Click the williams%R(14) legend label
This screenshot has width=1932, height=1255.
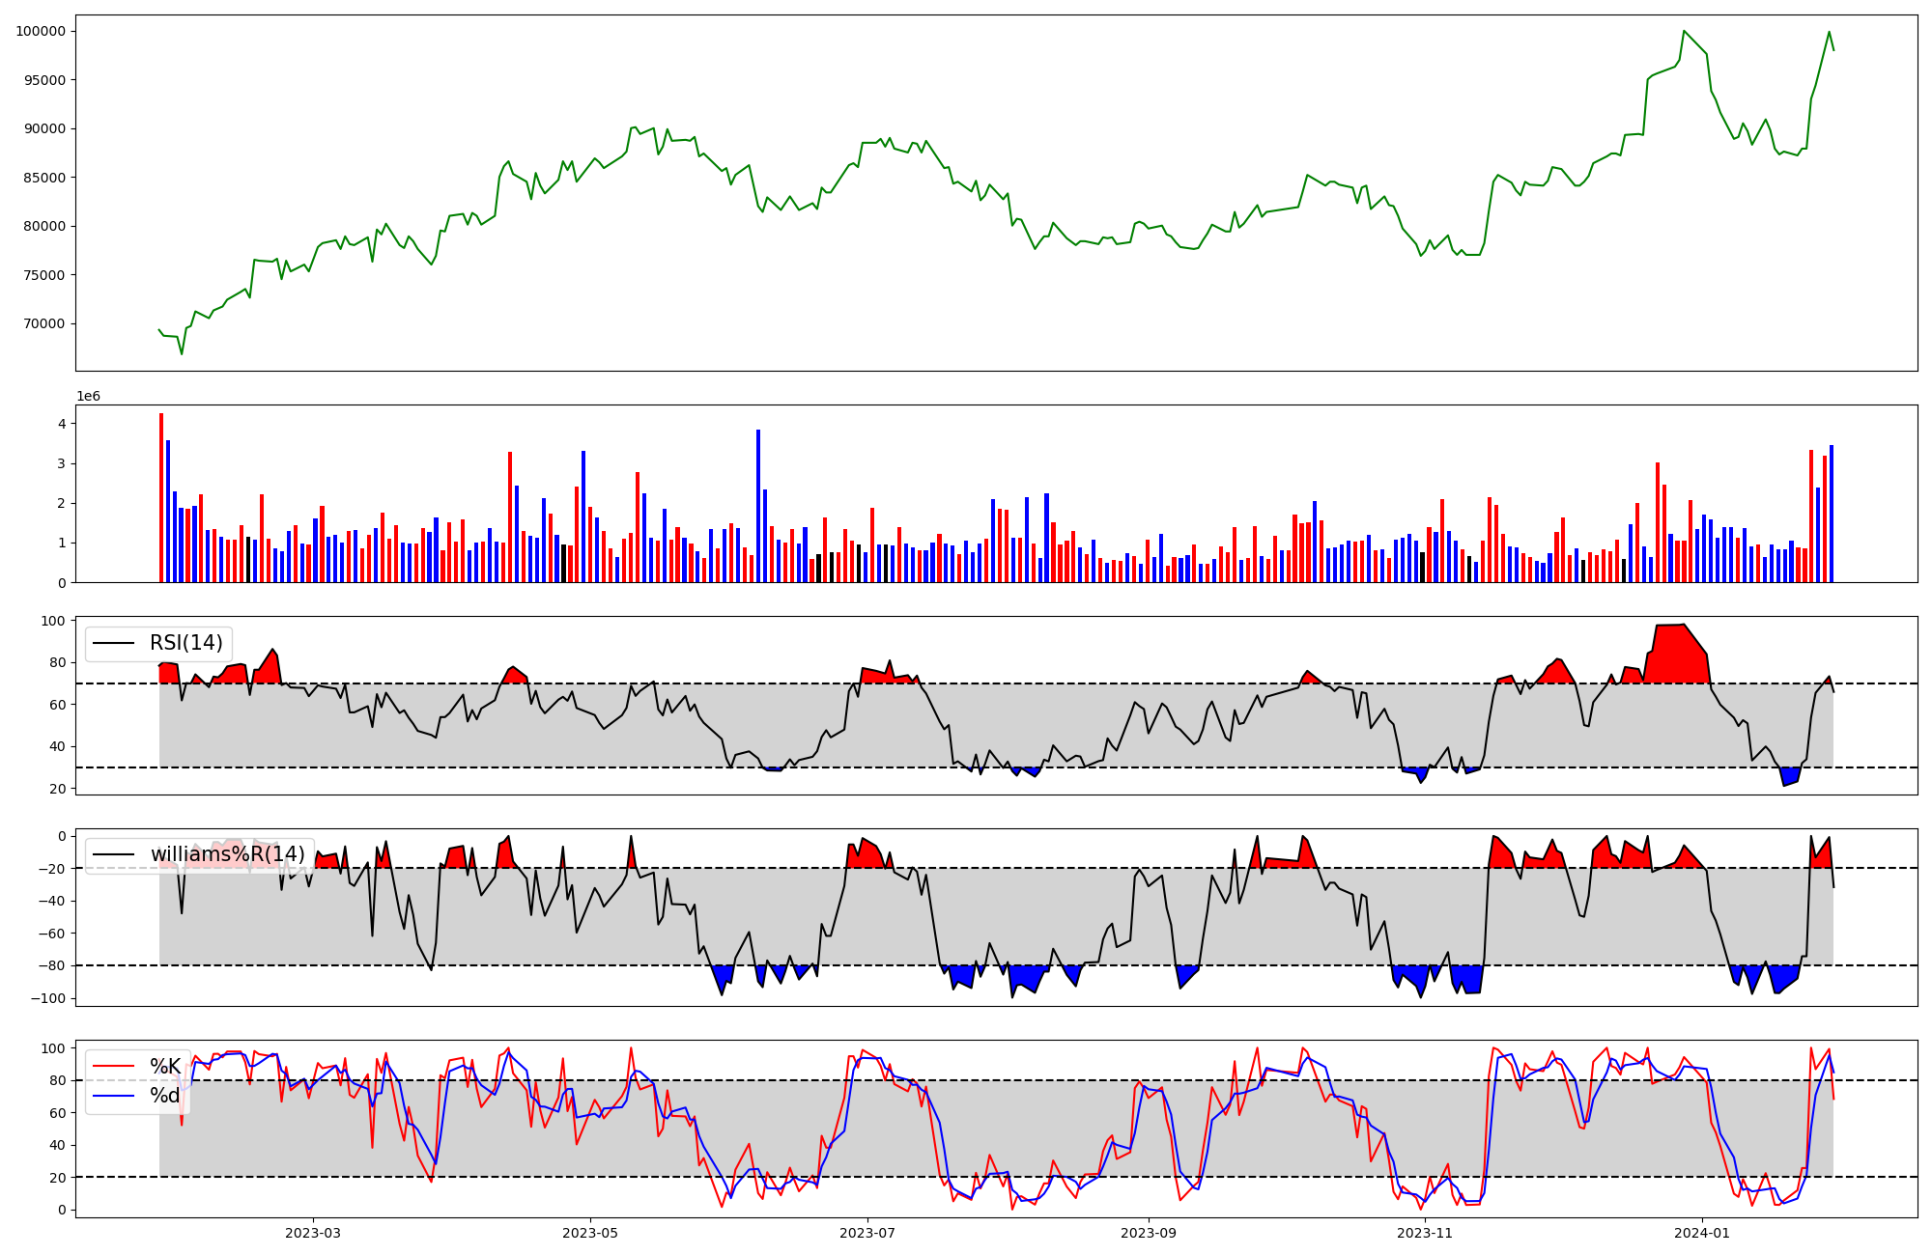tap(227, 854)
